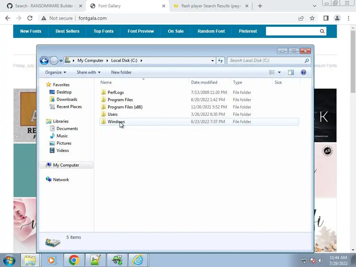The height and width of the screenshot is (267, 356).
Task: Expand the arrow after My Computer breadcrumb
Action: point(107,60)
